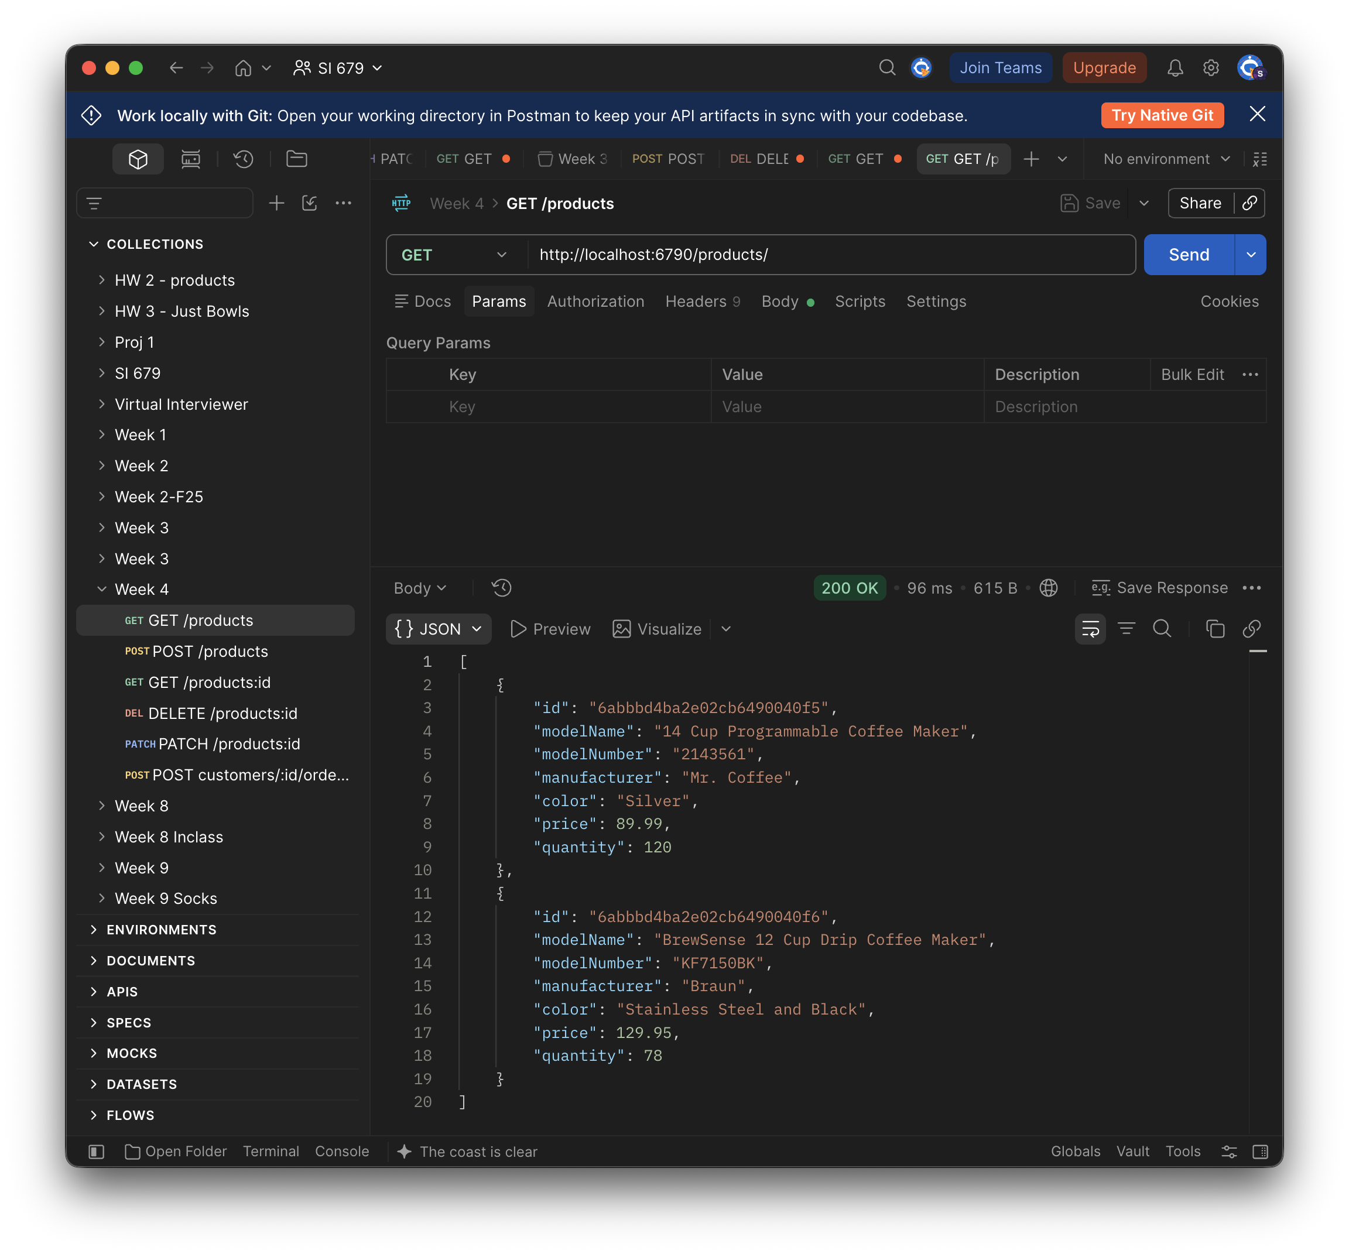Viewport: 1349px width, 1254px height.
Task: Open the Send button dropdown arrow
Action: tap(1251, 255)
